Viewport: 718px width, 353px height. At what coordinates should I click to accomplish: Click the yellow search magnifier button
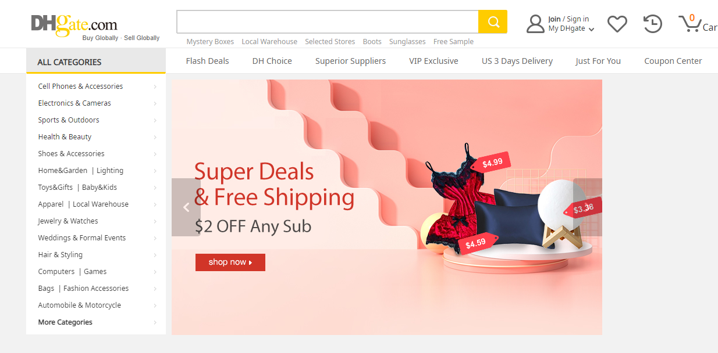tap(493, 22)
